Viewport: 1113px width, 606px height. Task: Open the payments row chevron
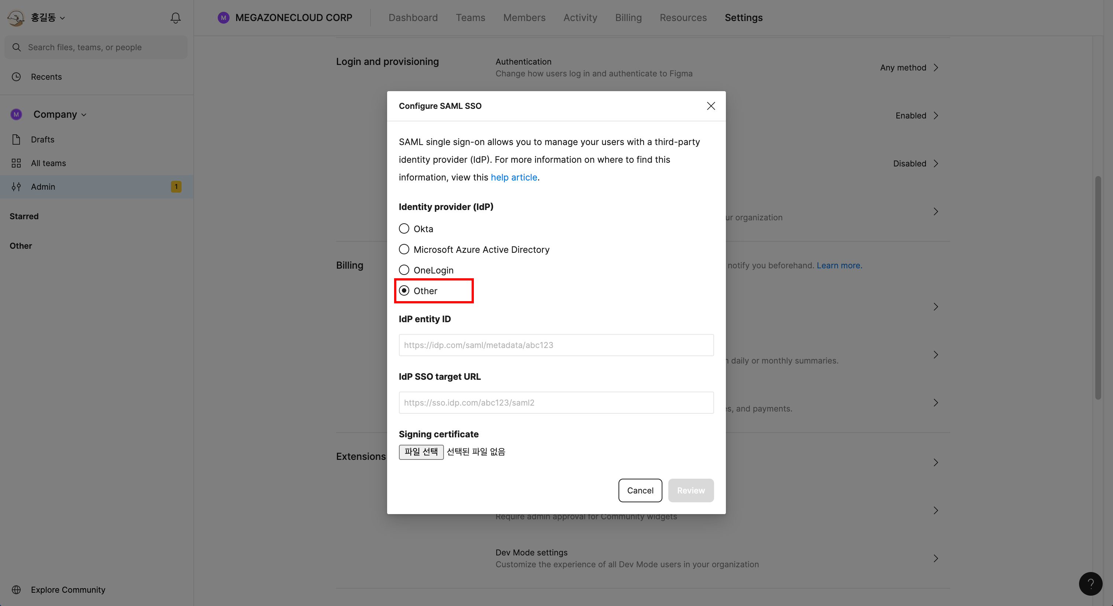[x=936, y=403]
